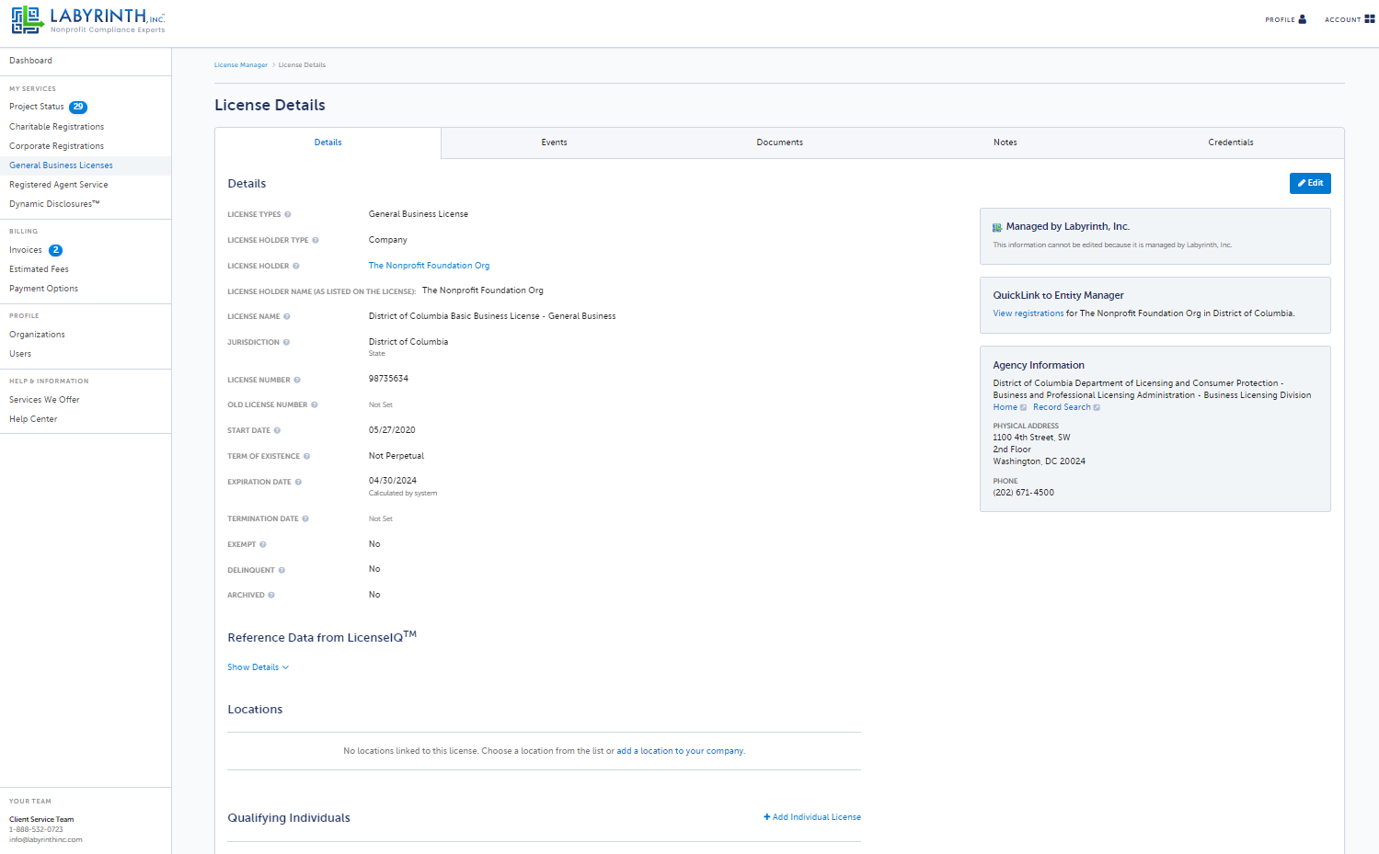The height and width of the screenshot is (854, 1379).
Task: Open Users in sidebar
Action: click(x=20, y=354)
